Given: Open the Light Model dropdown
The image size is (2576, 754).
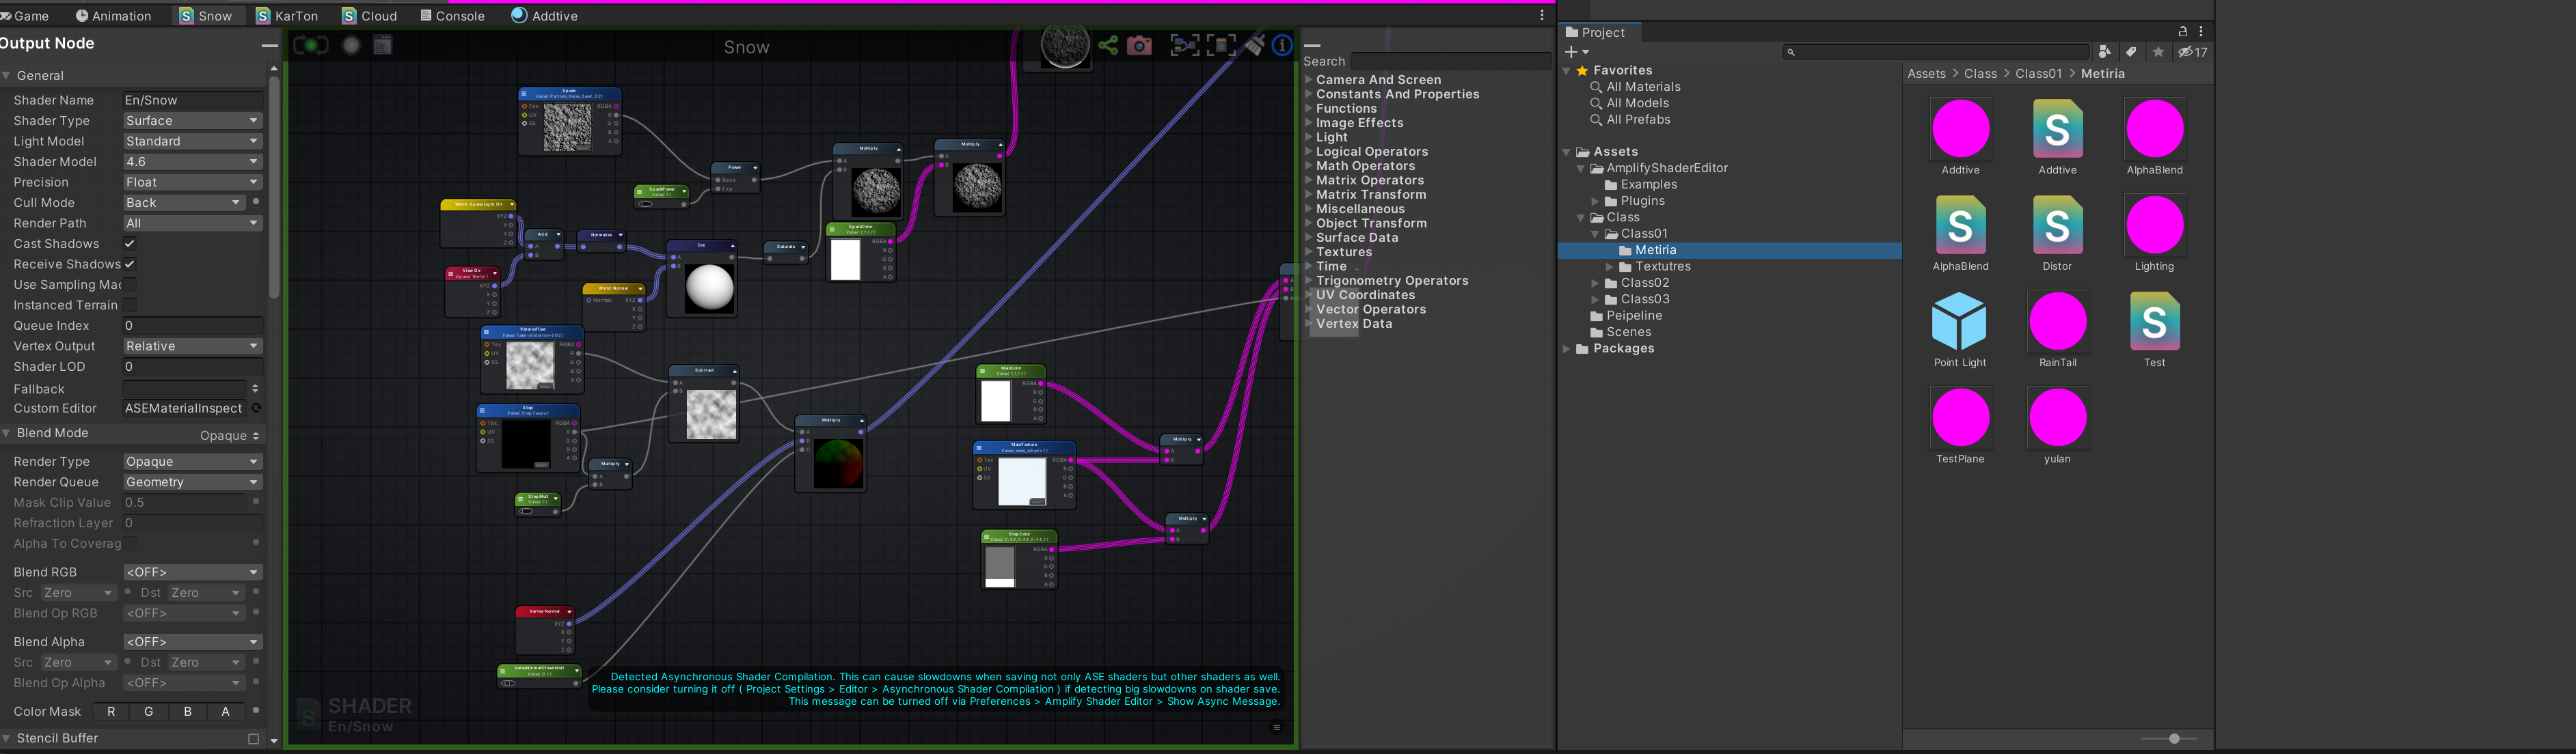Looking at the screenshot, I should pos(192,141).
